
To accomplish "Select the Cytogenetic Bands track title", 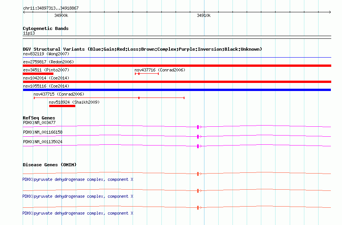I will pos(46,28).
